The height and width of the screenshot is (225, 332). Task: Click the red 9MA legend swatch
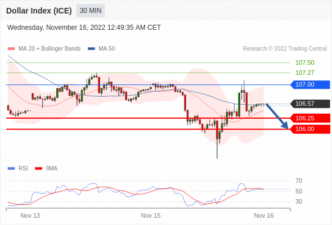(38, 169)
